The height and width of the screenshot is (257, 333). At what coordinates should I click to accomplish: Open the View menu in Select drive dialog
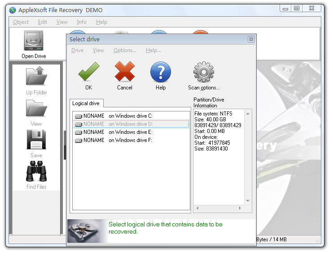pyautogui.click(x=98, y=50)
